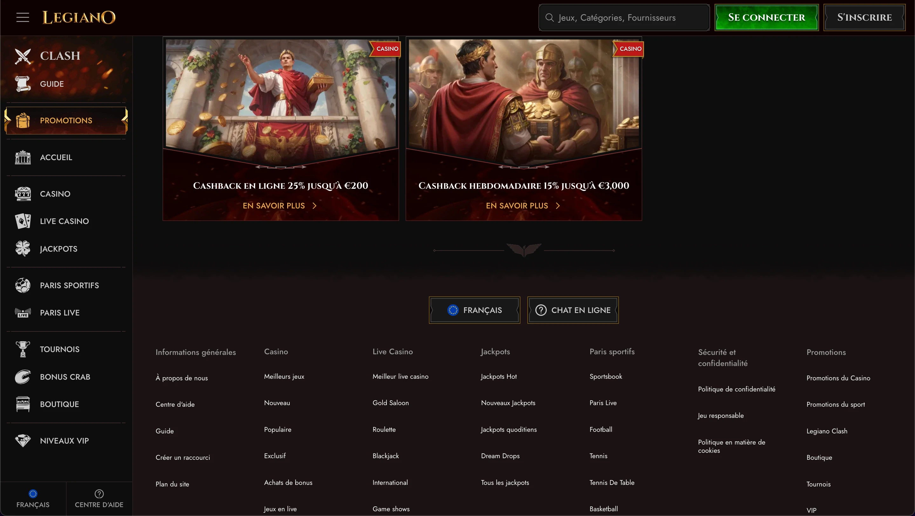
Task: Click arrow beside second En savoir plus
Action: [x=558, y=206]
